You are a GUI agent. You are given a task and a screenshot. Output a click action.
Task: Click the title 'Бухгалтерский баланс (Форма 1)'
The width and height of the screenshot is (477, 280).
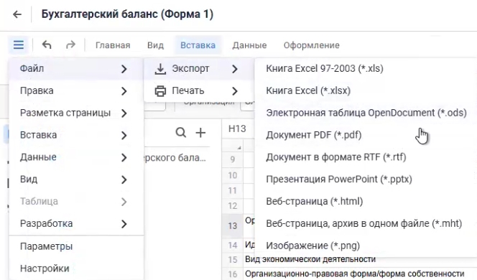127,14
